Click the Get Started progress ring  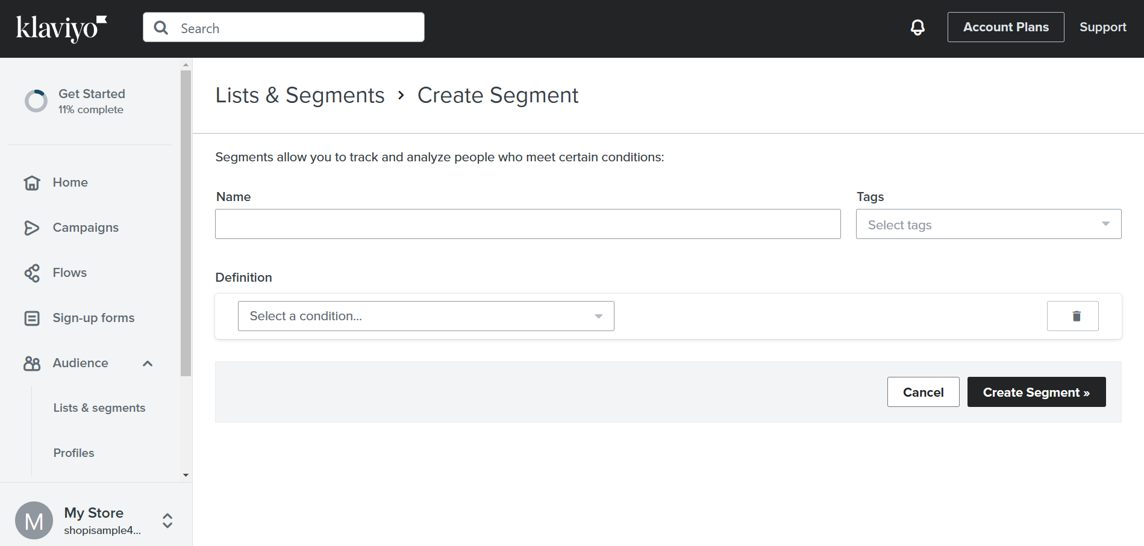tap(36, 101)
